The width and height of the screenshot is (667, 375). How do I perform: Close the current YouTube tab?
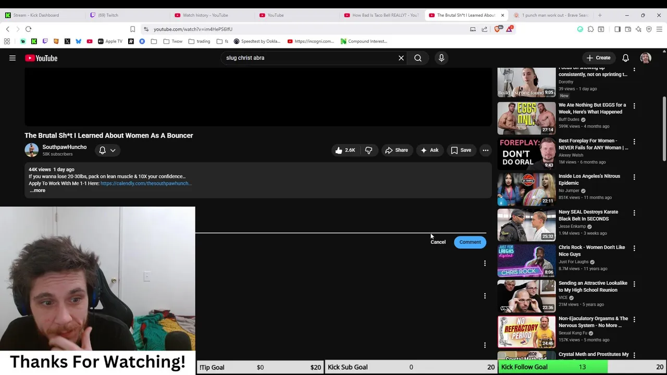coord(502,15)
